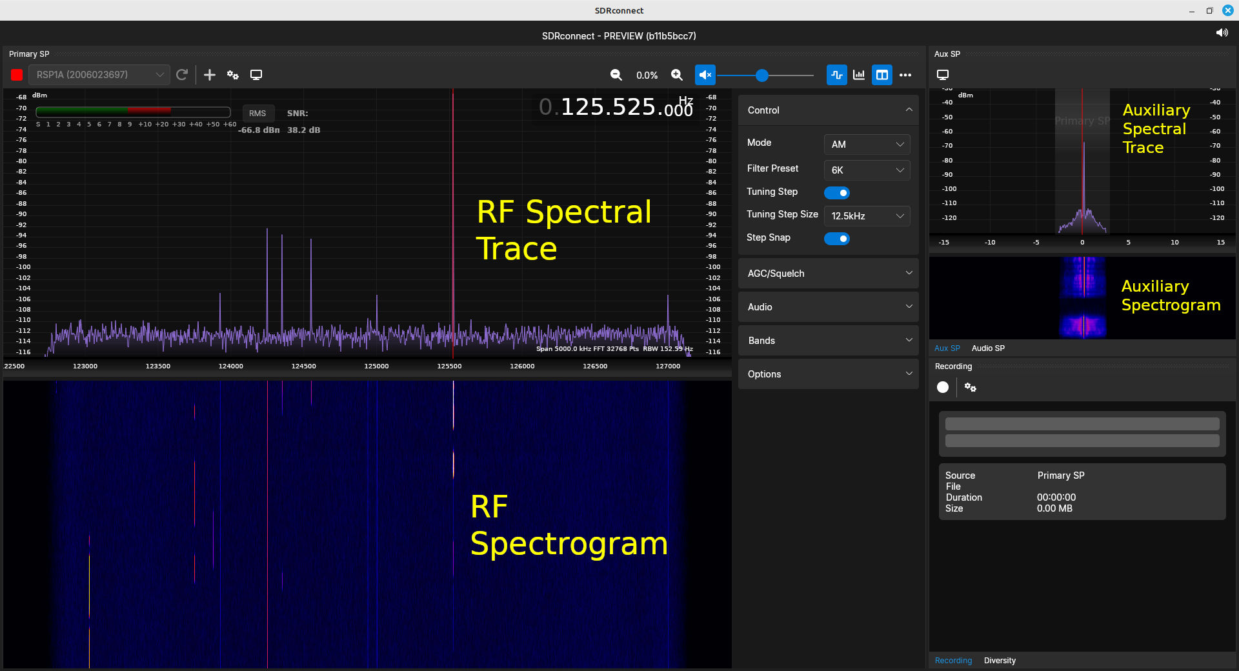Click the Size value 0.00 MB
The image size is (1239, 671).
pyautogui.click(x=1054, y=508)
